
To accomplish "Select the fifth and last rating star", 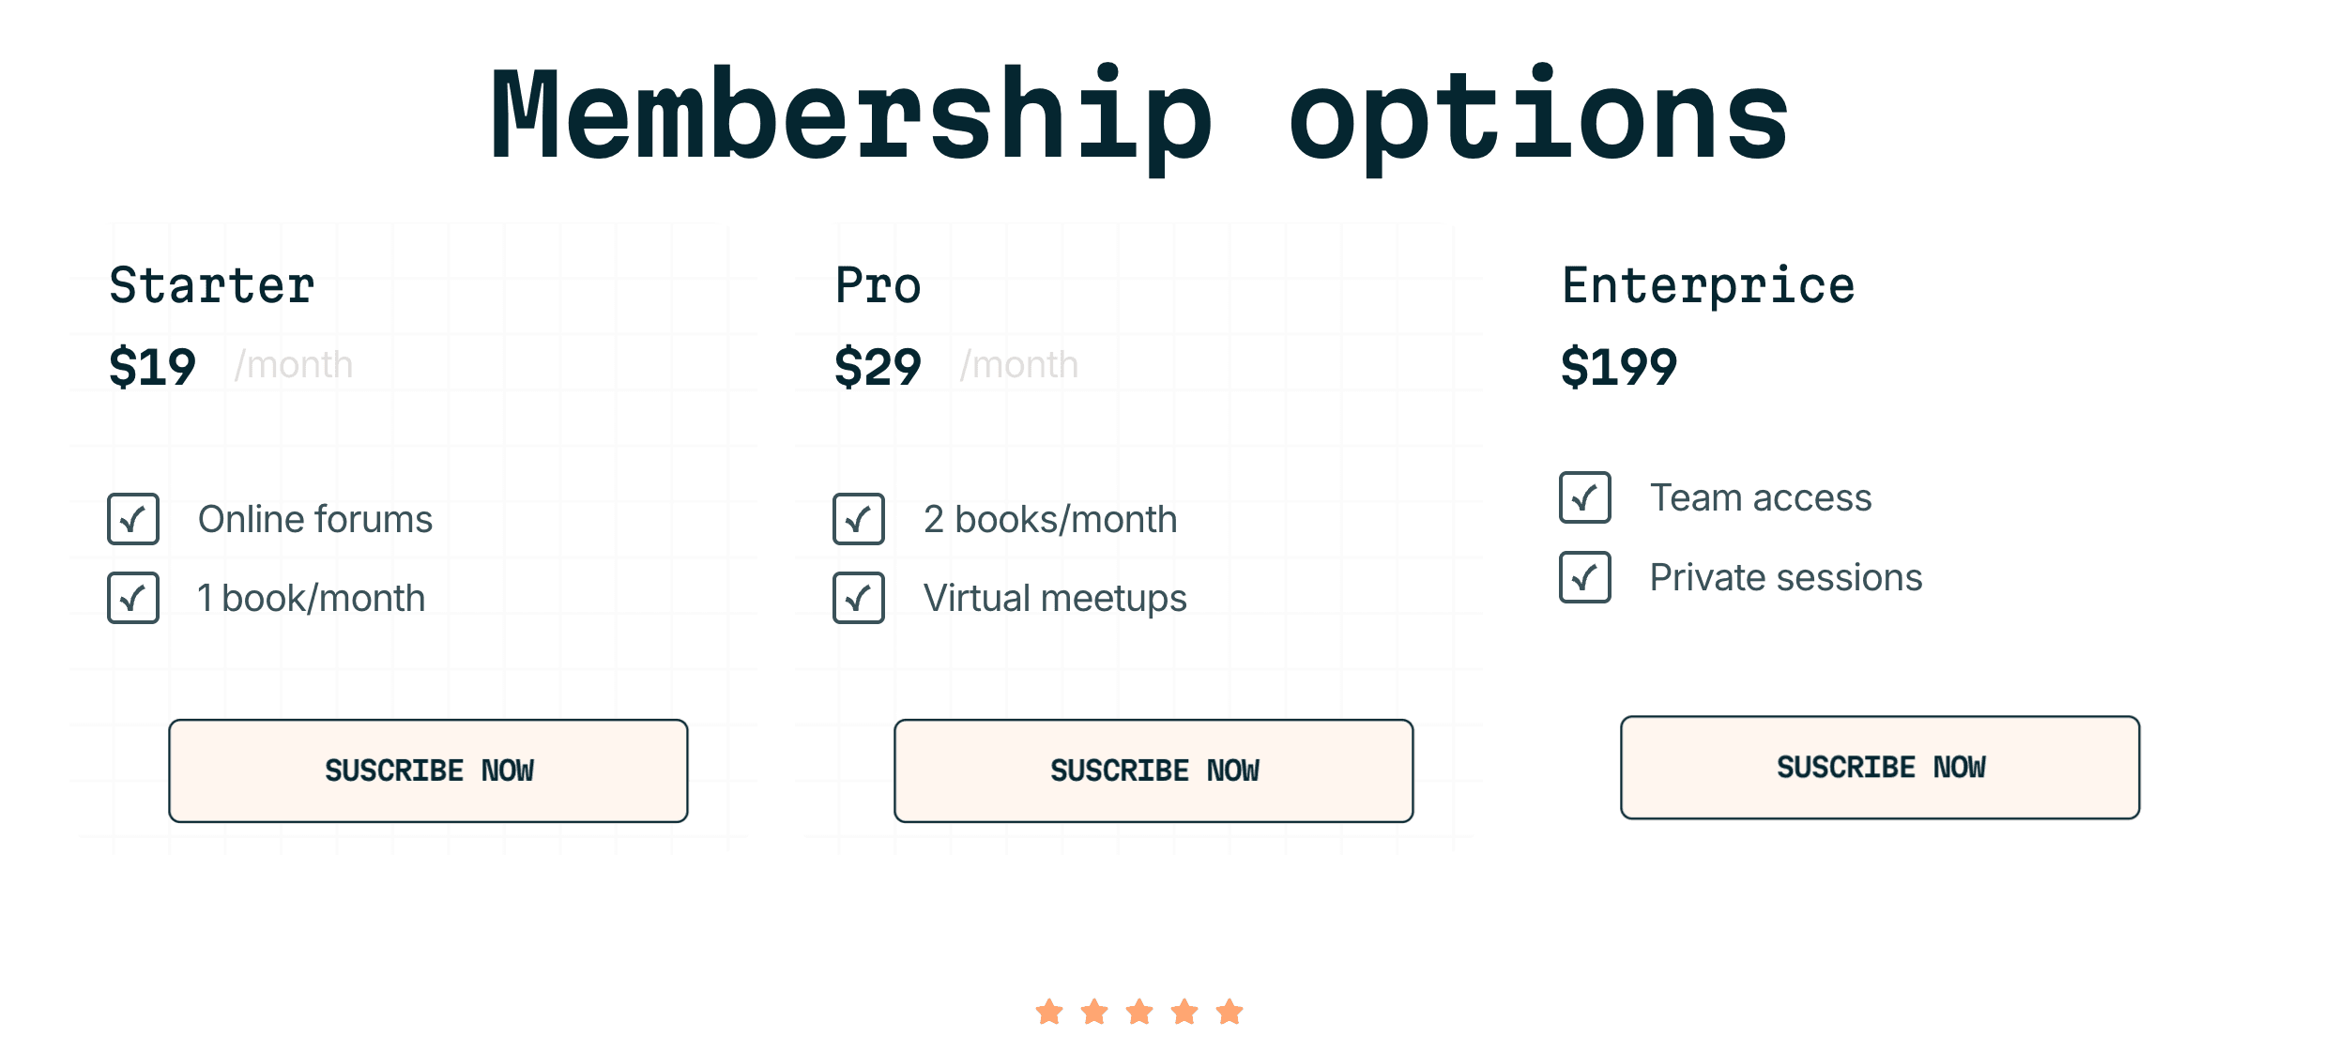I will (1230, 1012).
